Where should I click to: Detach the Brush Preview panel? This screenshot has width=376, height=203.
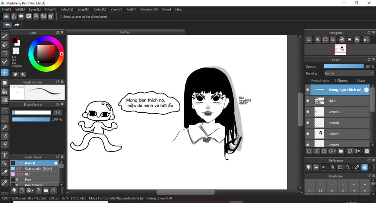[x=58, y=82]
